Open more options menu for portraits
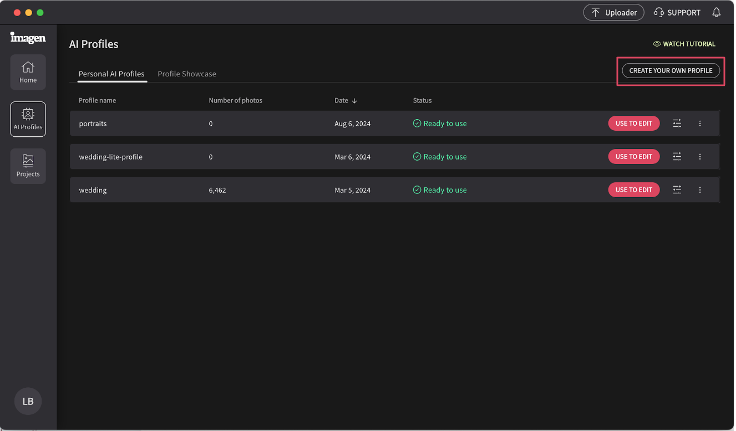 [x=700, y=124]
